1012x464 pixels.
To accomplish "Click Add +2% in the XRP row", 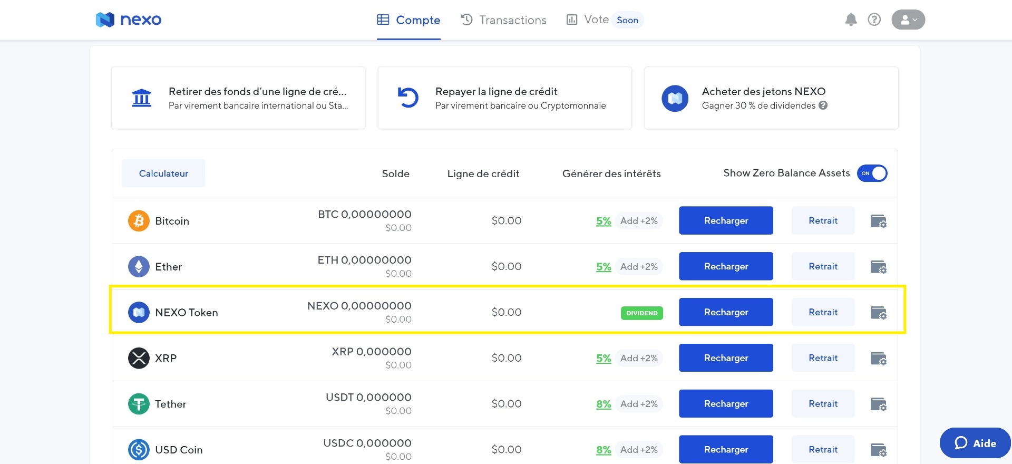I will click(x=639, y=358).
